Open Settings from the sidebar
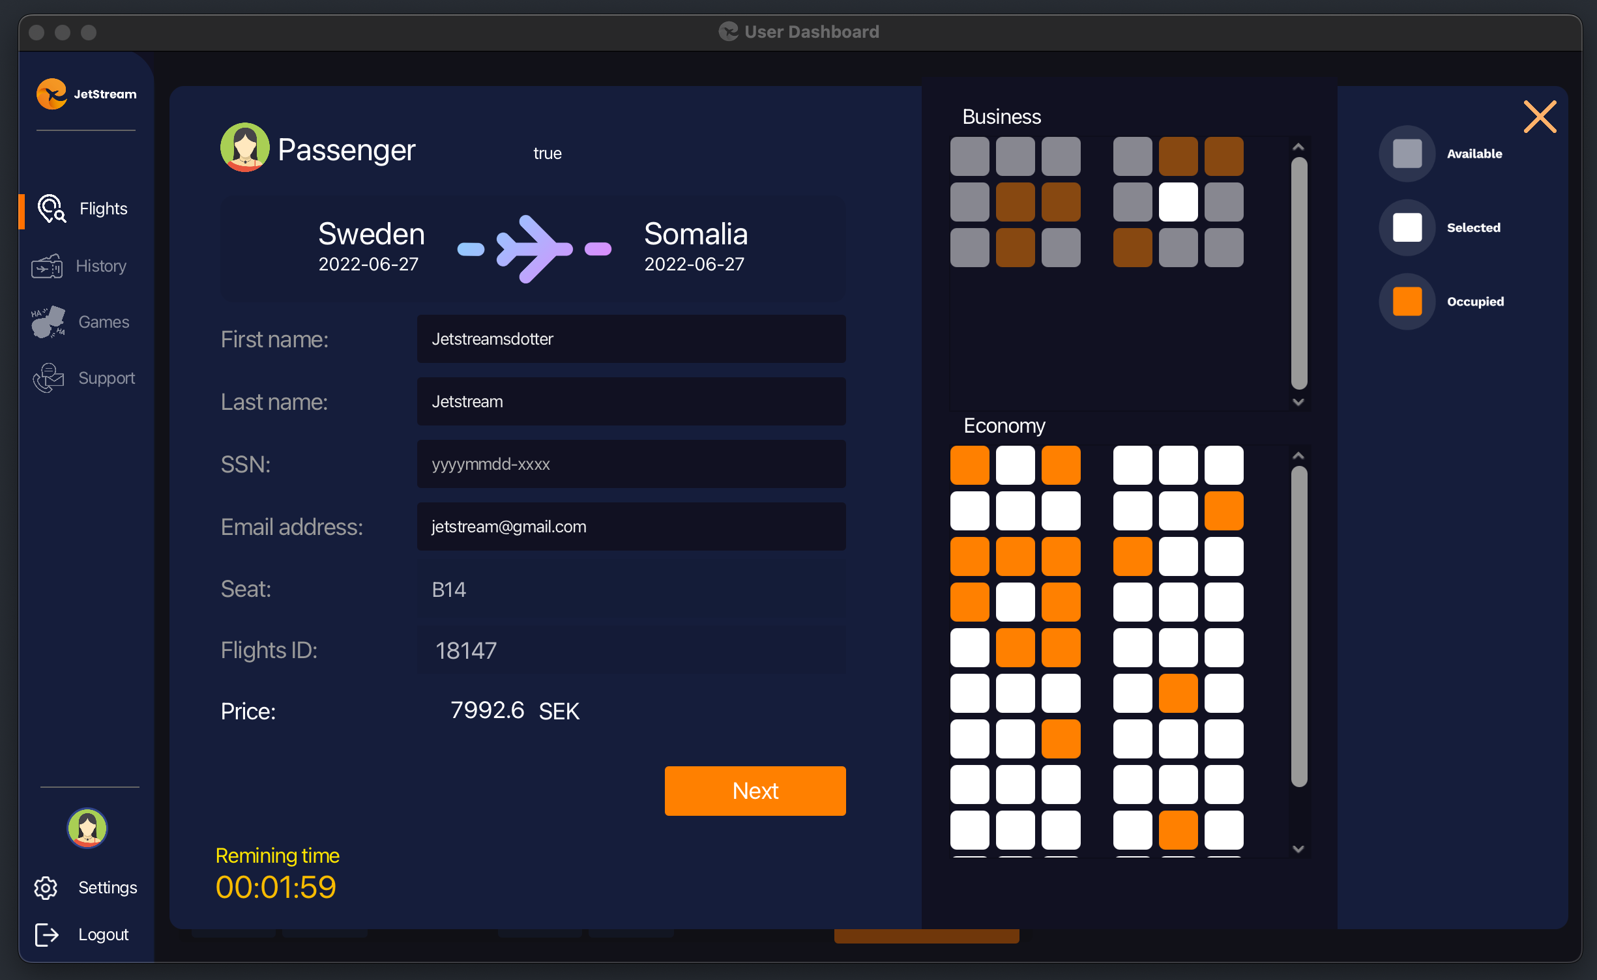Image resolution: width=1597 pixels, height=980 pixels. tap(107, 887)
